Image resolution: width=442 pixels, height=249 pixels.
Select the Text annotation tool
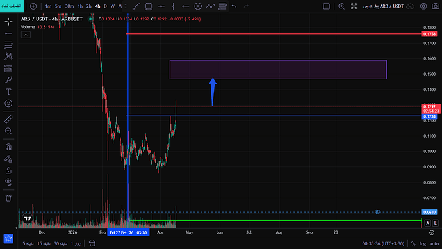click(x=8, y=92)
